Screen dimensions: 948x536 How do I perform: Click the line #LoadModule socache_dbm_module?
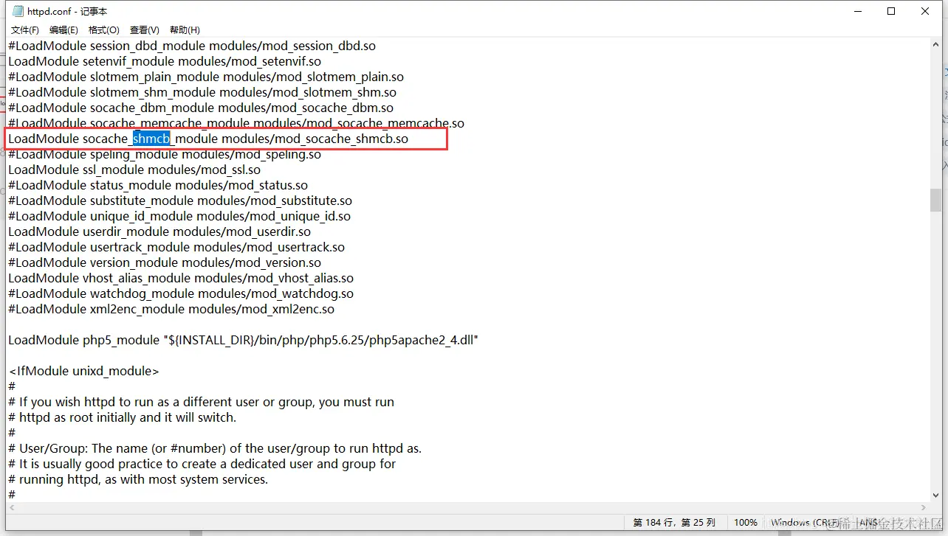coord(201,108)
